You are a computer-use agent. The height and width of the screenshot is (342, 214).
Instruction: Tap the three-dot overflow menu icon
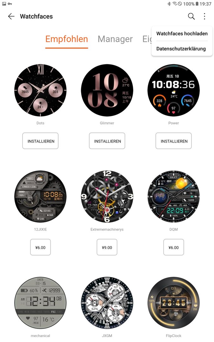click(x=204, y=16)
